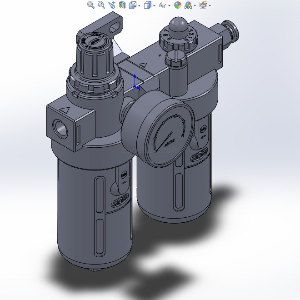Expand the View Orientation dropdown arrow
Screen dimensions: 300x300
pos(139,5)
